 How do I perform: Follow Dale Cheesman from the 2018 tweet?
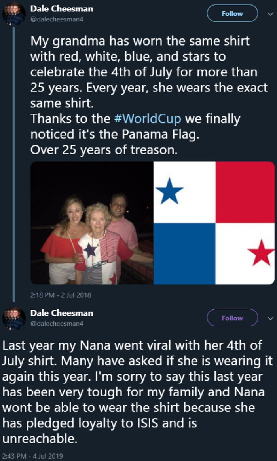[232, 13]
